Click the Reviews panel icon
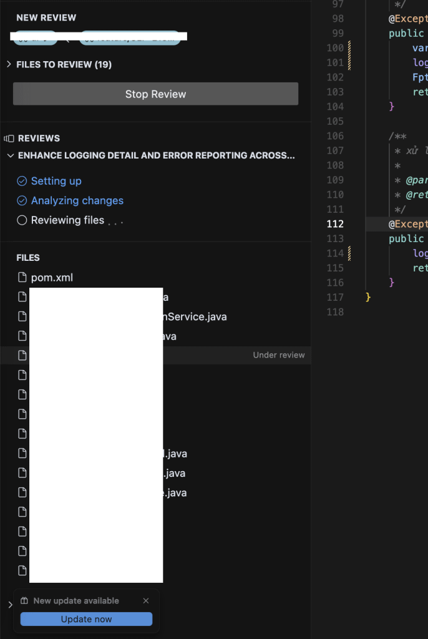The width and height of the screenshot is (428, 639). (x=9, y=139)
